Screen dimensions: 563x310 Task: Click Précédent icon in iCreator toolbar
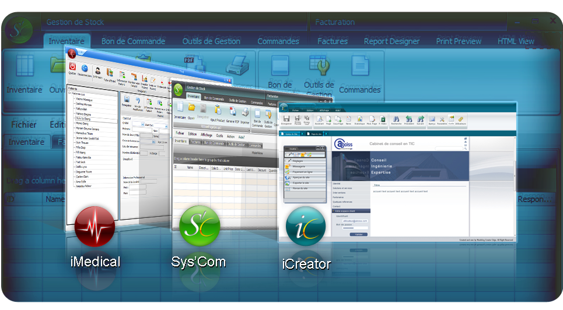point(409,119)
